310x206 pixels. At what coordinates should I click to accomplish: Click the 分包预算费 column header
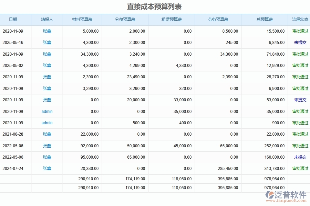125,20
